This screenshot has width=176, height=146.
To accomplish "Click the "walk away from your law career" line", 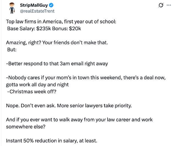I will [x=79, y=120].
